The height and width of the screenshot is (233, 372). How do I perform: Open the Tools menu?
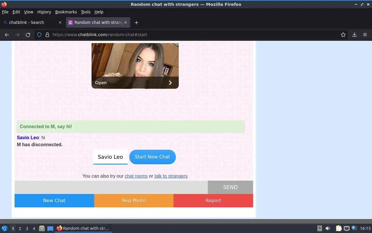(85, 12)
